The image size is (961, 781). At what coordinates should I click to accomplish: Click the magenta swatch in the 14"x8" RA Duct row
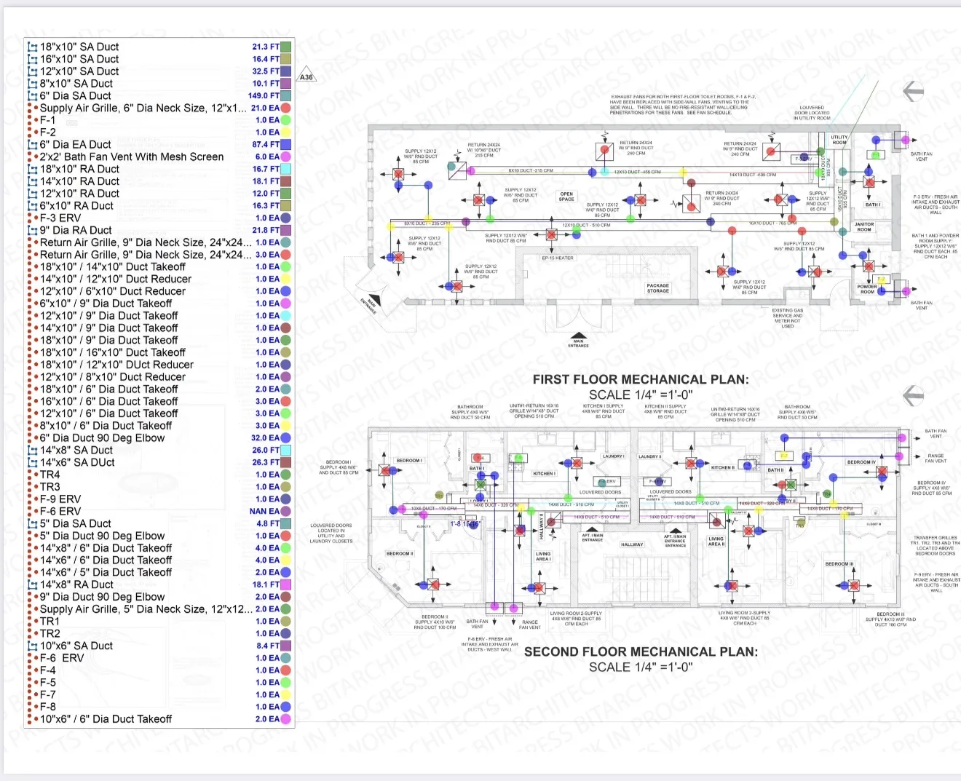click(286, 584)
